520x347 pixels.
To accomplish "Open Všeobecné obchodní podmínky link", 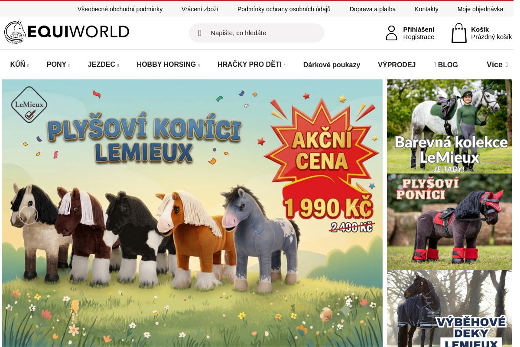I will point(120,9).
